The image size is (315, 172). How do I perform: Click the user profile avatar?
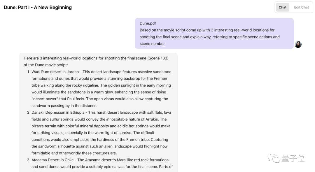tap(298, 45)
